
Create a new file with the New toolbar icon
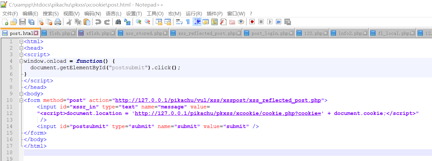(x=5, y=22)
